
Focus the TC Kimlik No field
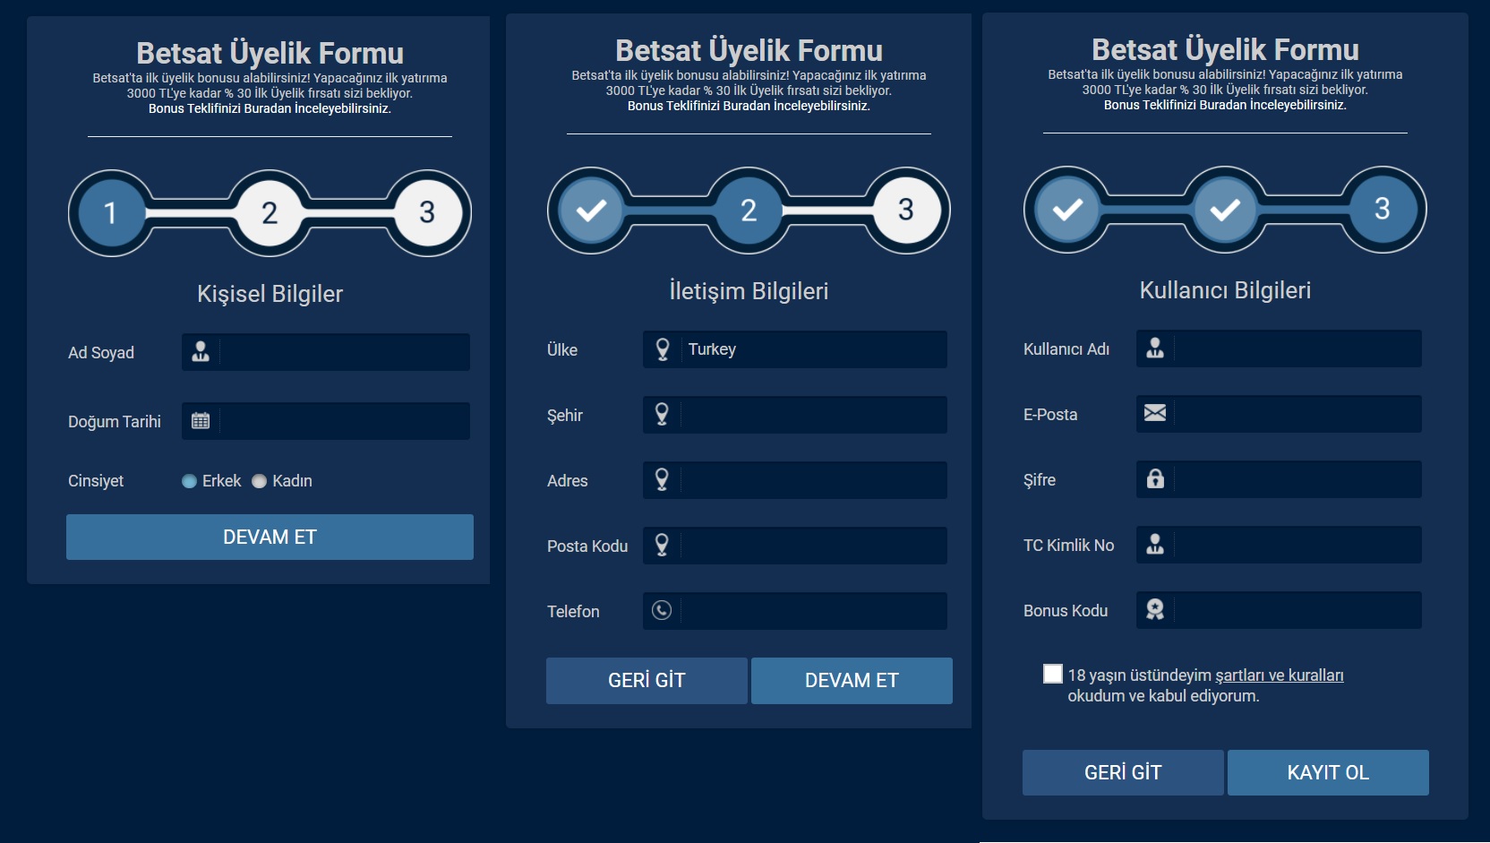1279,545
